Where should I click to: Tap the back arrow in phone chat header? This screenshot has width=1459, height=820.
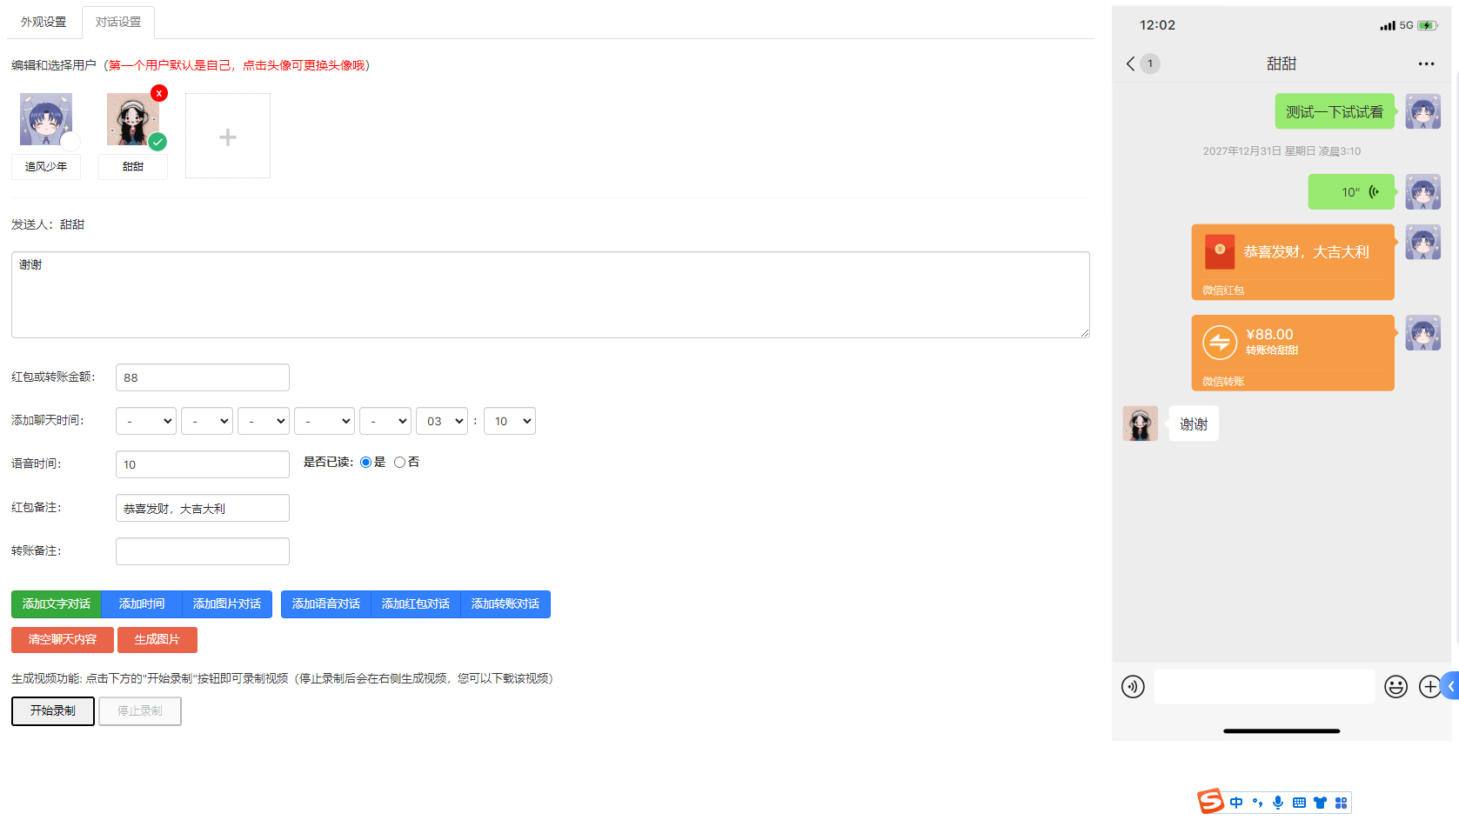pyautogui.click(x=1130, y=63)
